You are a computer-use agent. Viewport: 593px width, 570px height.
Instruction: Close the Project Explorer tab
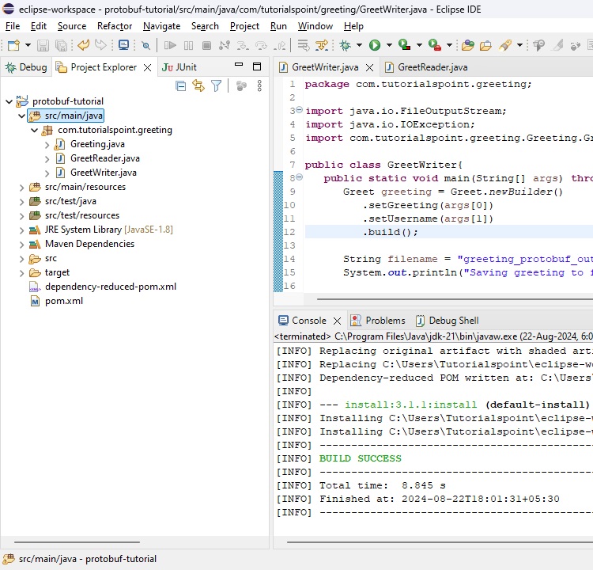pos(147,68)
